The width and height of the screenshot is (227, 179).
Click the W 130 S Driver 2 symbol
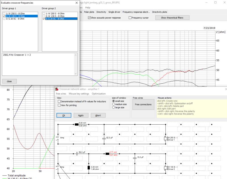pyautogui.click(x=165, y=168)
